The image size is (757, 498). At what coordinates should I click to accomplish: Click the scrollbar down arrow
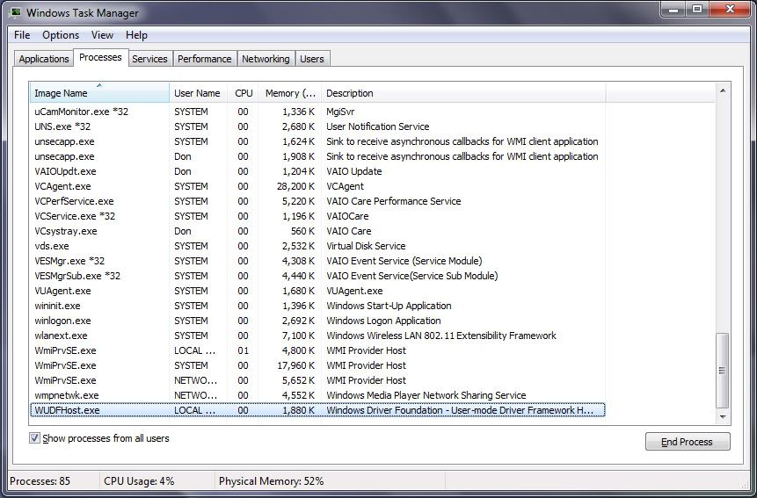723,416
